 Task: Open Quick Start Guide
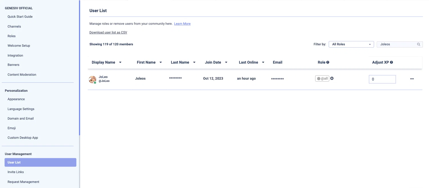click(20, 17)
